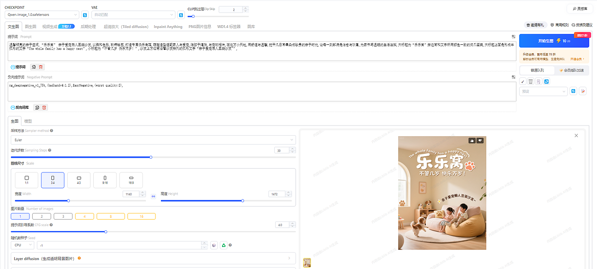
Task: Randomize the seed with the dice icon
Action: pos(214,245)
